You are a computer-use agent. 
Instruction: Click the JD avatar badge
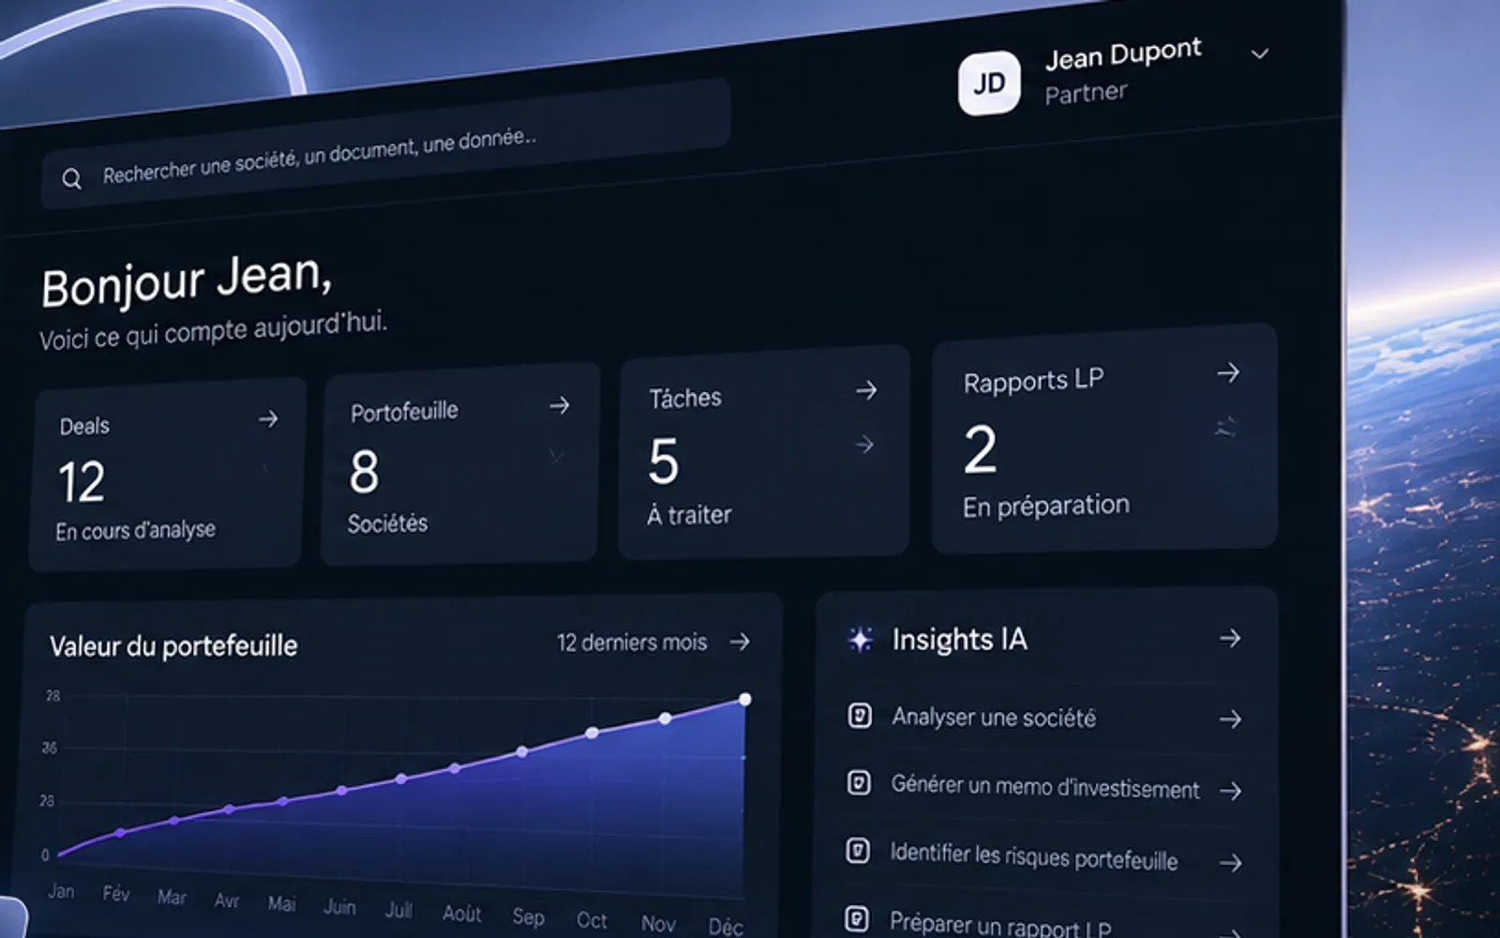[989, 83]
